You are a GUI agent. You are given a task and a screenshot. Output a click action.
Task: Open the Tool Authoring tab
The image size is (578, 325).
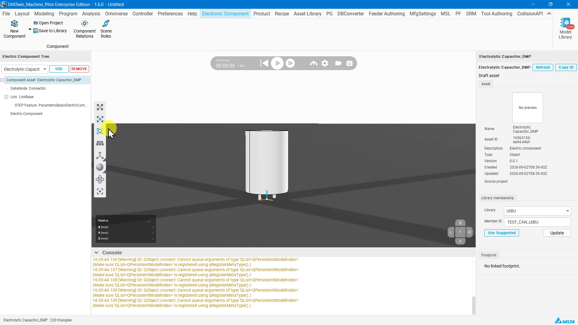496,14
